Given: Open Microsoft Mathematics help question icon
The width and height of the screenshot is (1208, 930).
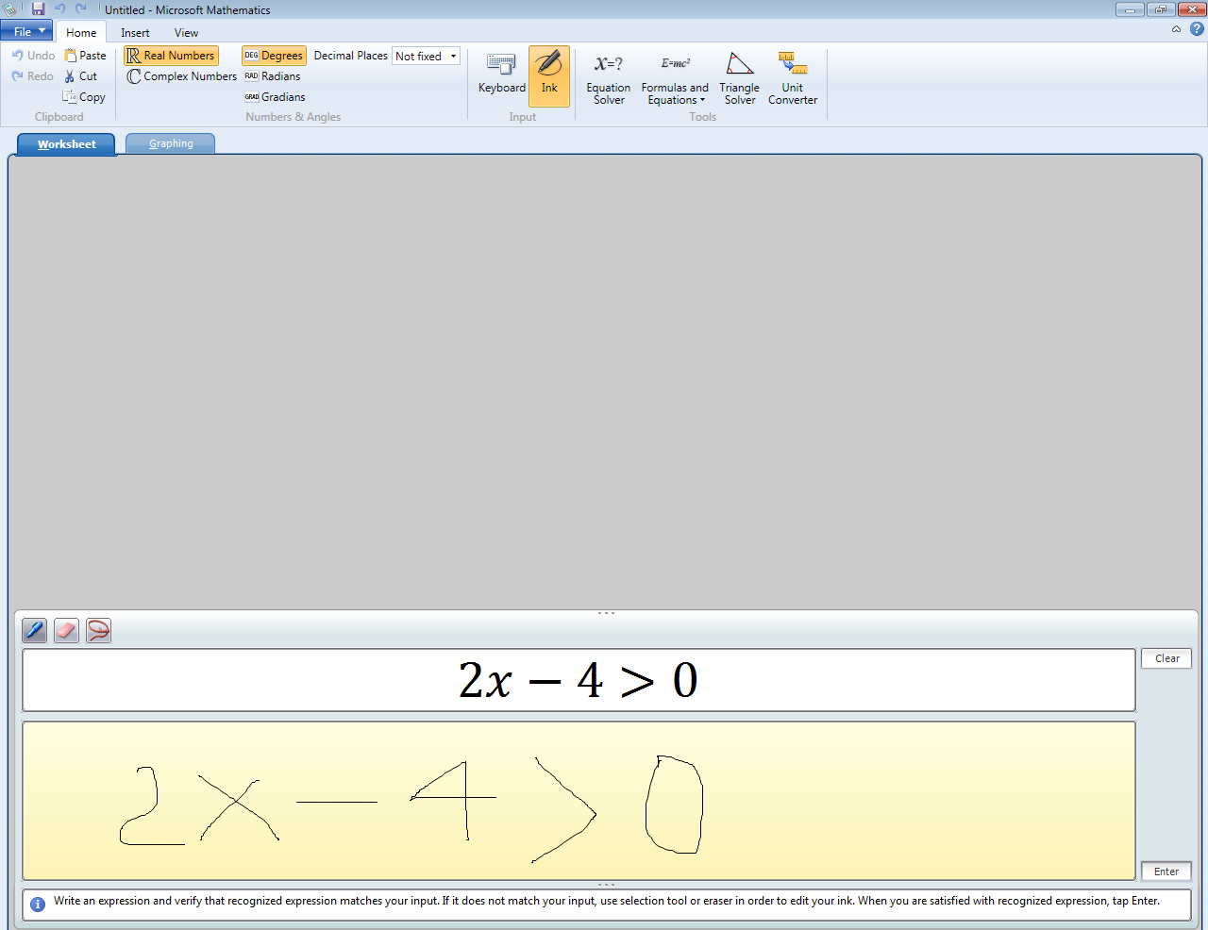Looking at the screenshot, I should coord(1197,29).
